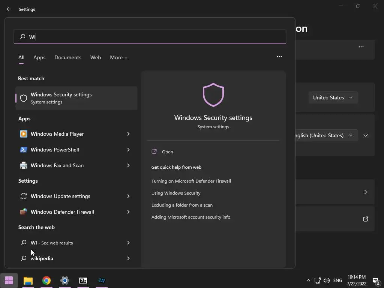Launch Google Chrome from the taskbar

click(46, 280)
